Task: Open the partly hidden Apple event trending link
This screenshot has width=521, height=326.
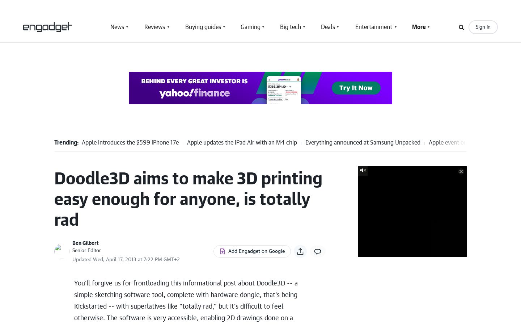Action: point(448,142)
